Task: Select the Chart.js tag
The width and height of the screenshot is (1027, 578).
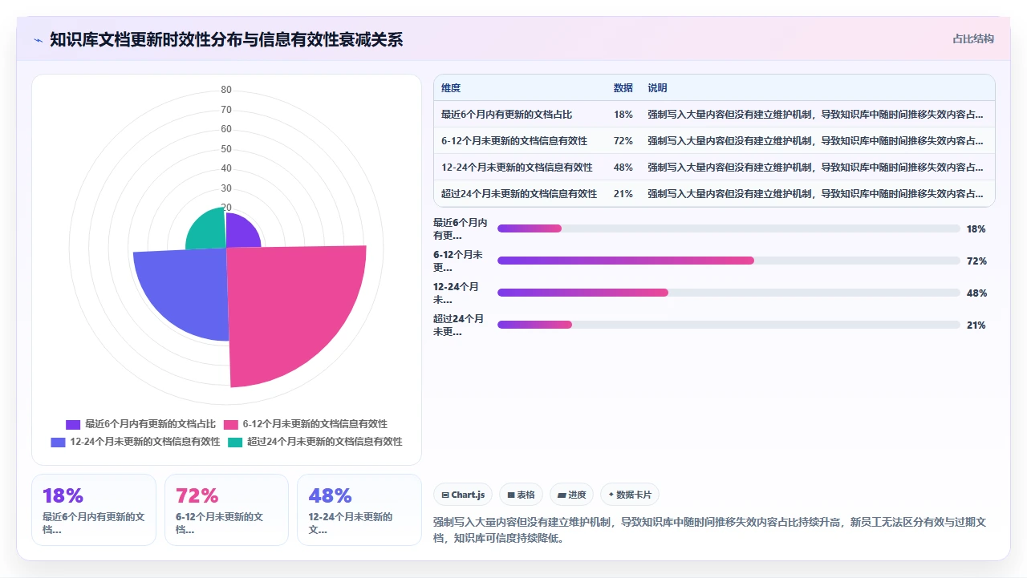Action: 463,495
